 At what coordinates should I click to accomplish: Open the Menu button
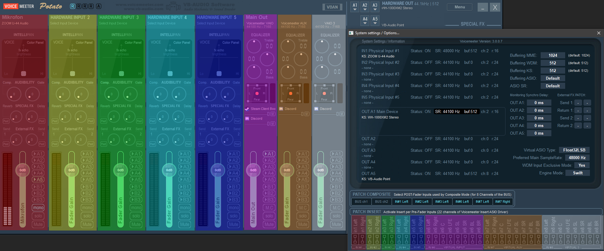pyautogui.click(x=460, y=7)
